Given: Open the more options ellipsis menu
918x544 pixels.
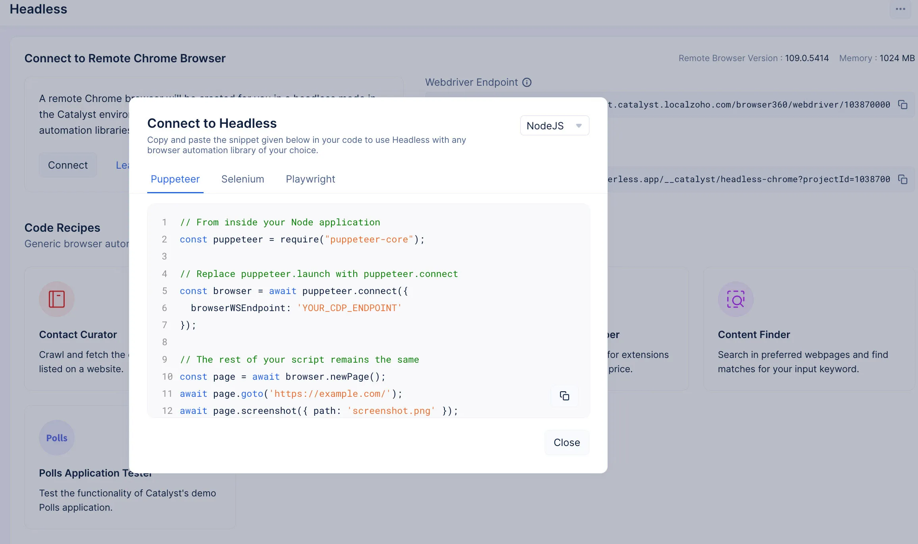Looking at the screenshot, I should pyautogui.click(x=900, y=9).
